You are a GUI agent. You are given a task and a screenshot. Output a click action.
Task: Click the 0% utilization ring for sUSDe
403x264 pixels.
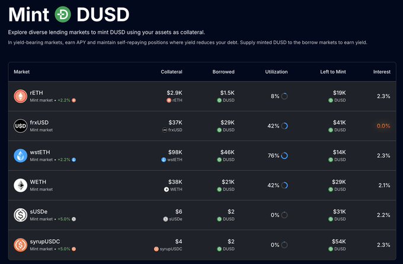284,215
